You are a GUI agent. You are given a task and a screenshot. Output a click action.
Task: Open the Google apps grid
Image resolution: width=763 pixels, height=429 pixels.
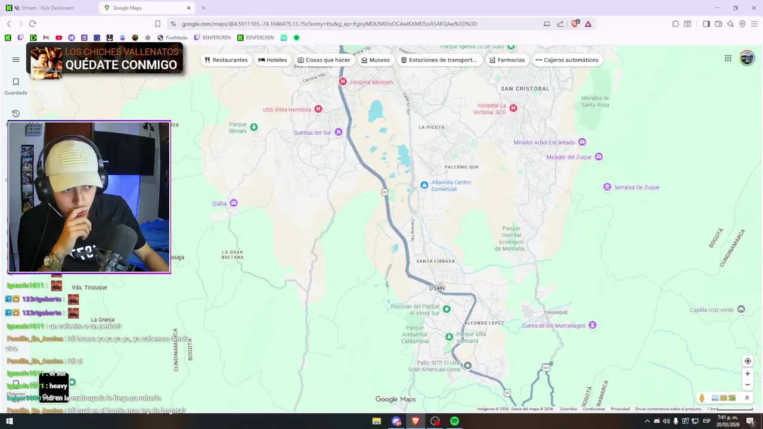728,58
